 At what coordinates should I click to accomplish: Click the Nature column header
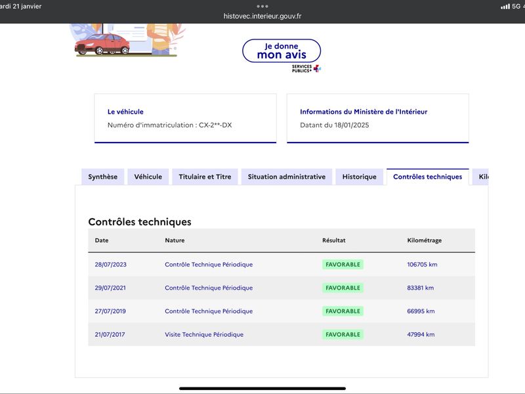(x=175, y=240)
